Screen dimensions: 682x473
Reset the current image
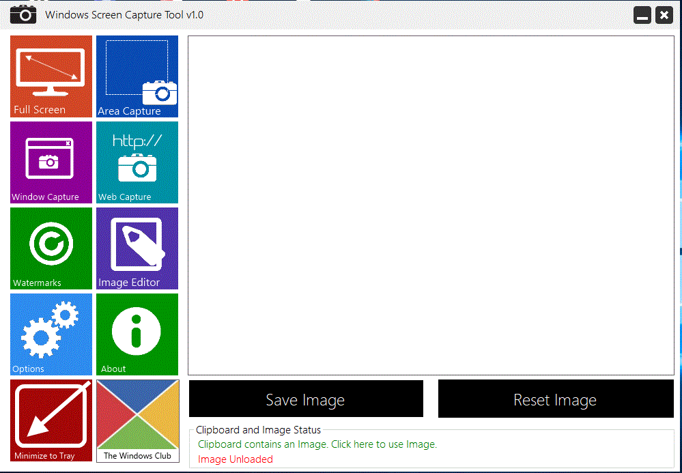point(555,399)
